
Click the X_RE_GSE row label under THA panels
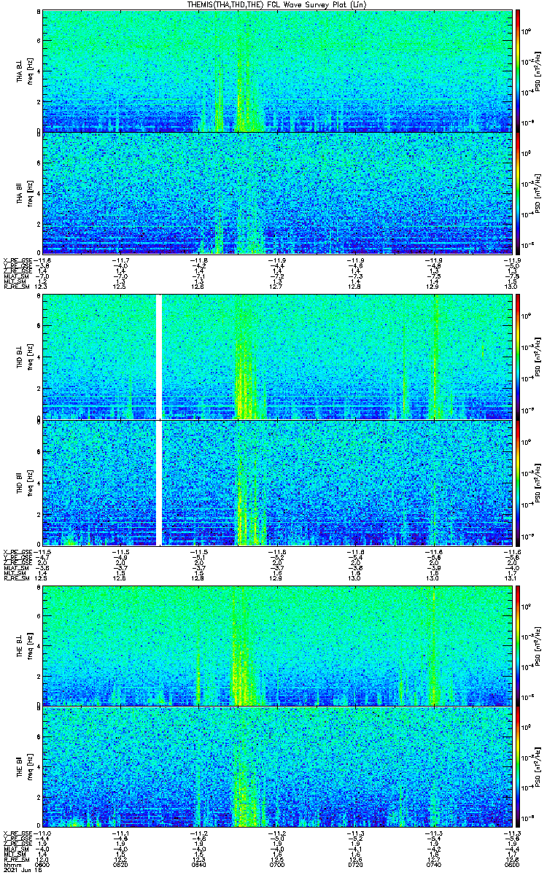coord(18,260)
